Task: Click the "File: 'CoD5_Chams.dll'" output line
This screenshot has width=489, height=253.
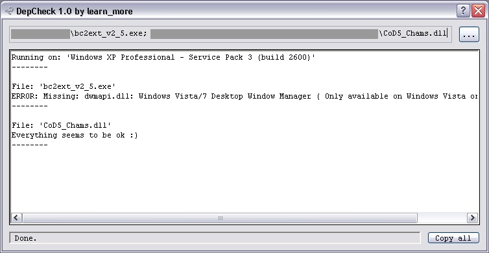Action: (x=61, y=125)
